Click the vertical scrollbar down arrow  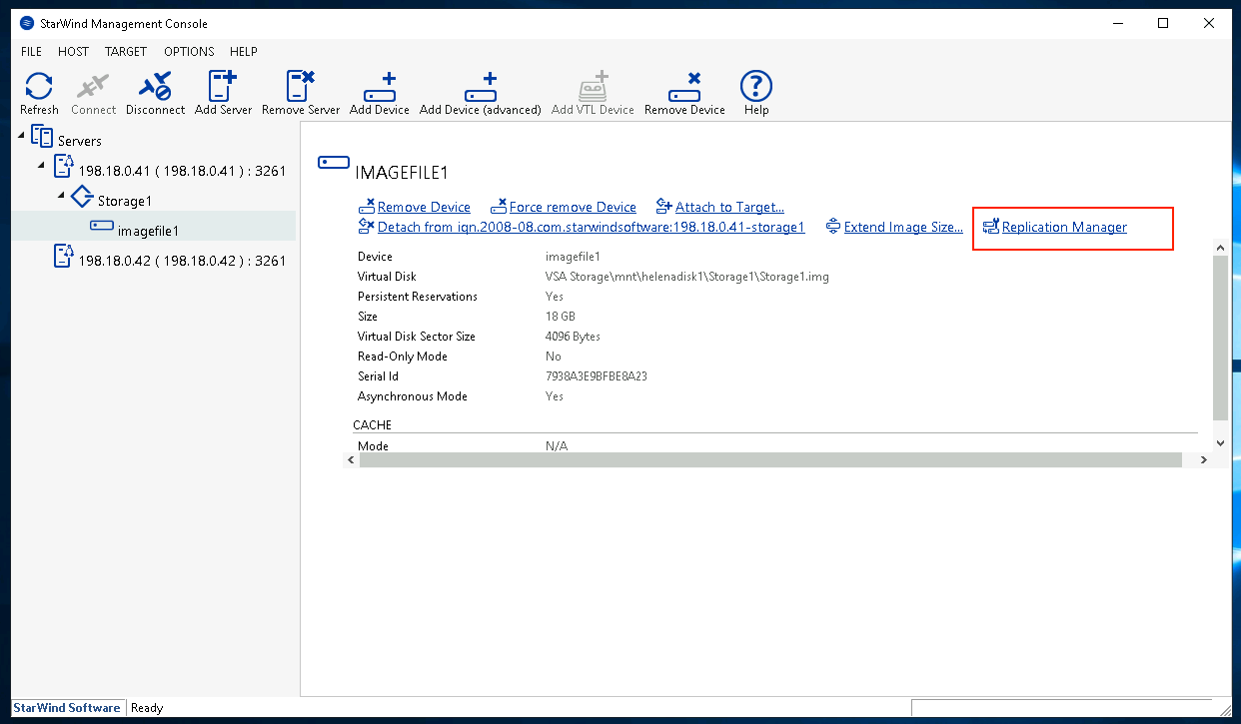click(1220, 442)
